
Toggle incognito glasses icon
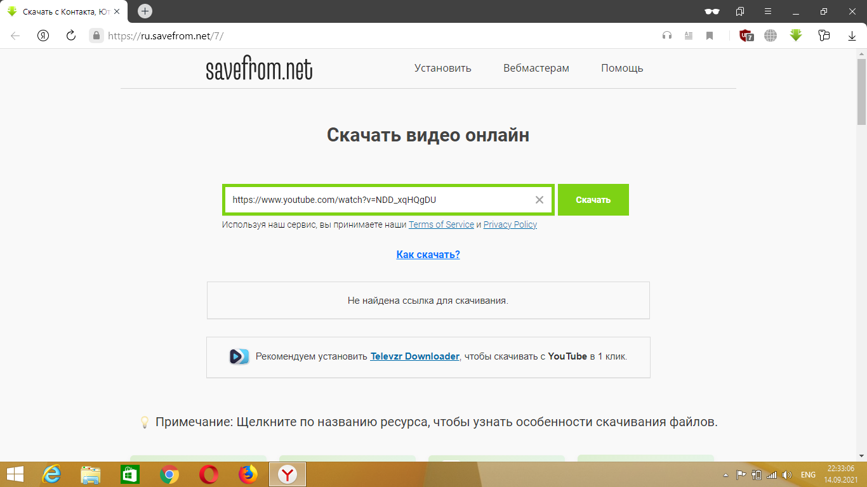(x=712, y=11)
